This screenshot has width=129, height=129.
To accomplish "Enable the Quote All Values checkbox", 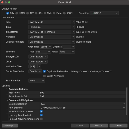I will pos(45,76).
